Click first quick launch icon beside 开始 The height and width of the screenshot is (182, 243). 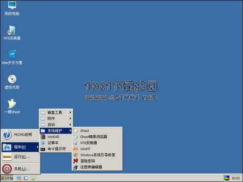click(x=19, y=178)
